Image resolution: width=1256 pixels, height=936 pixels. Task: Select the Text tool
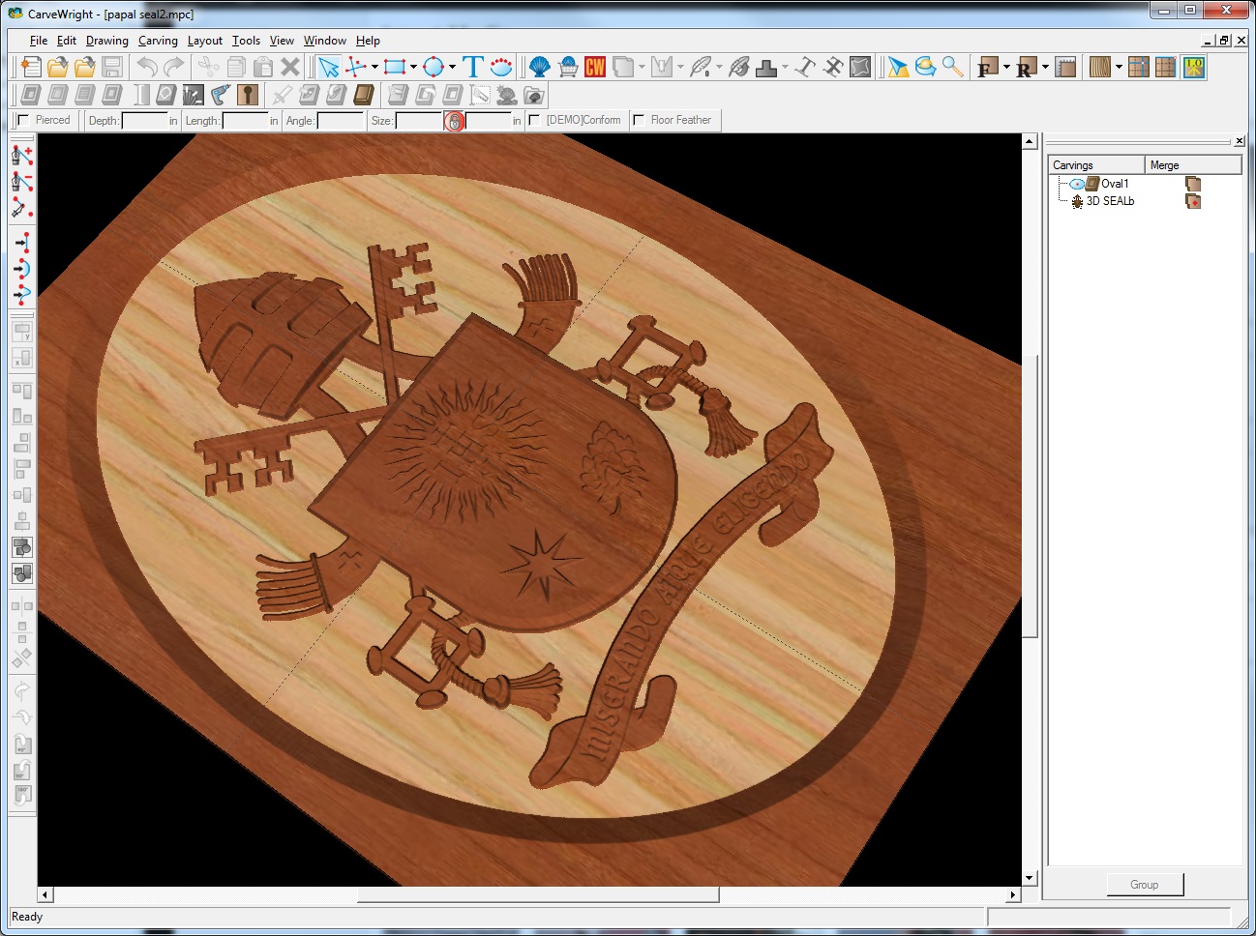pos(472,67)
